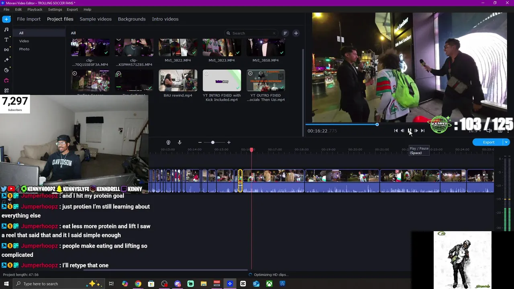Click the preview progress bar handle

[x=377, y=124]
